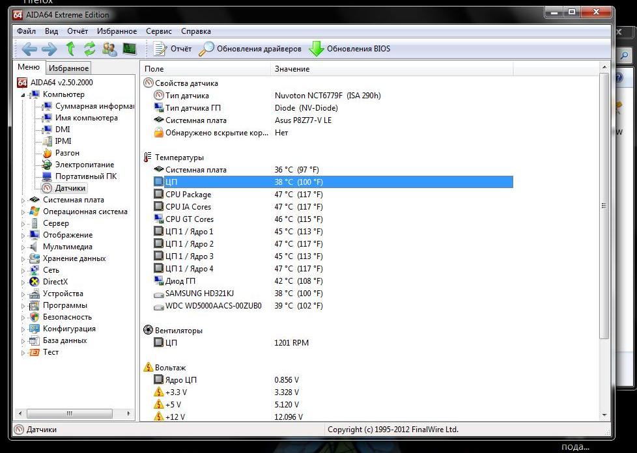
Task: Click the Back navigation arrow in toolbar
Action: pyautogui.click(x=29, y=49)
